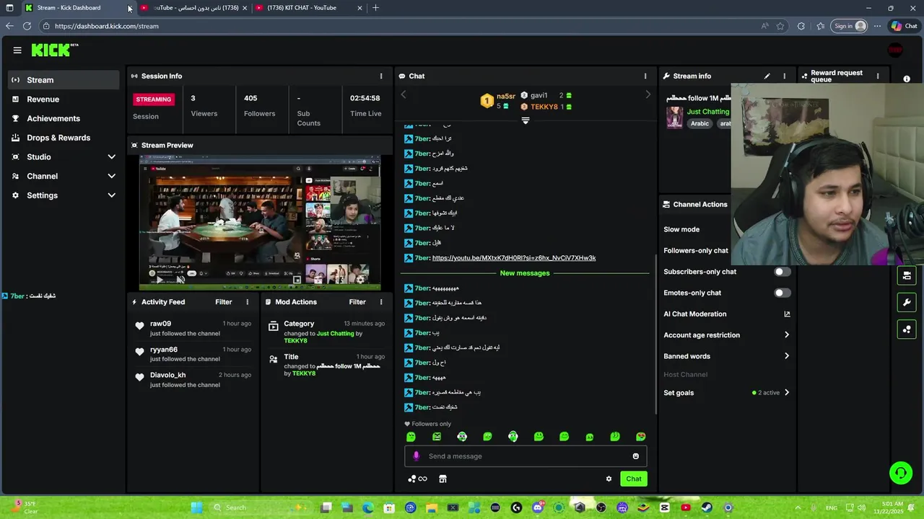Click the raw09 follower entry
Image resolution: width=924 pixels, height=519 pixels.
[193, 329]
